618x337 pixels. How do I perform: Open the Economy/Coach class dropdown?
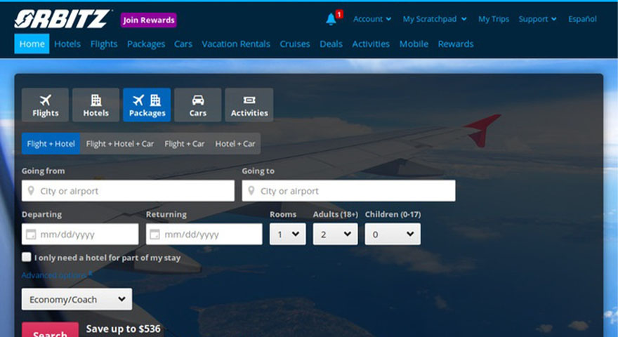tap(77, 299)
